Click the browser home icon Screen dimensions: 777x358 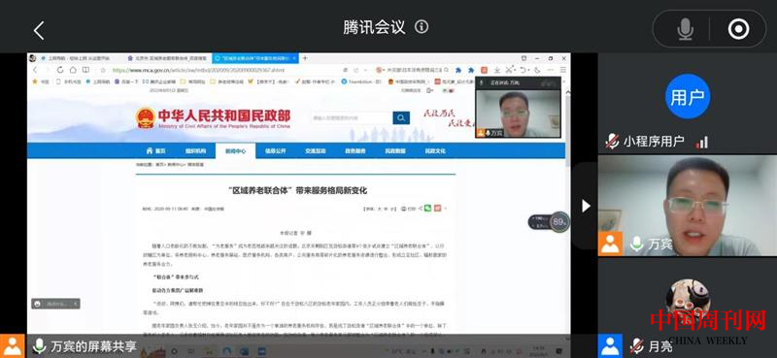(73, 70)
